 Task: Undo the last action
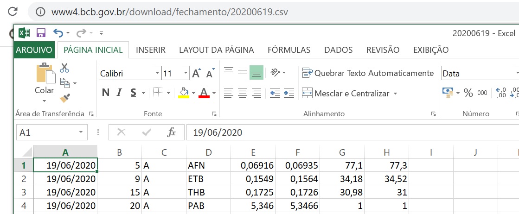pos(58,33)
